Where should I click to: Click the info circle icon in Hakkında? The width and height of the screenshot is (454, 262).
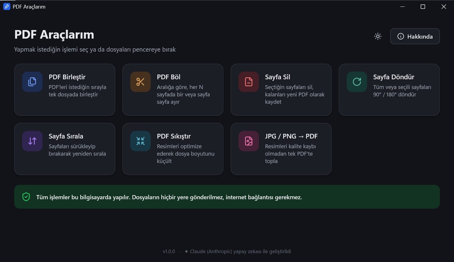[x=401, y=36]
